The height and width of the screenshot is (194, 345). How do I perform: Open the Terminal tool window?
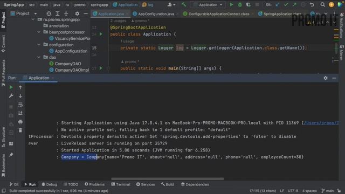pos(121,184)
